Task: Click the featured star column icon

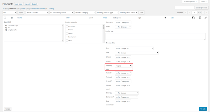Action: 165,18
